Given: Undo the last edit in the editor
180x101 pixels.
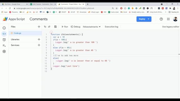Looking at the screenshot, I should tap(45, 27).
